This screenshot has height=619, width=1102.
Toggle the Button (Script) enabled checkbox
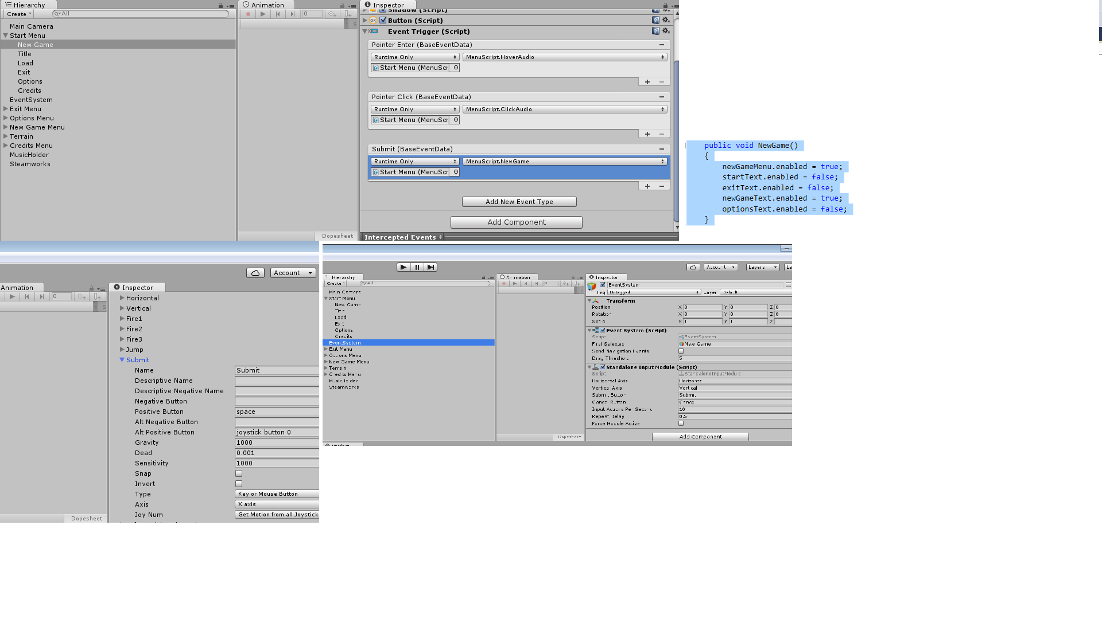point(383,20)
